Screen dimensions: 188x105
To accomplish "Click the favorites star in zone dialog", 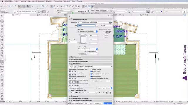I will (x=70, y=16).
